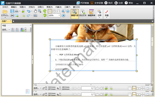Screen dimensions: 155x97
Task: Toggle the 编辑内容 edit content mode
Action: 75,14
